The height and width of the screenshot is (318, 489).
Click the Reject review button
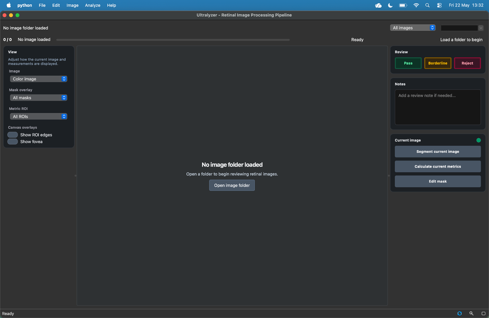(x=467, y=63)
